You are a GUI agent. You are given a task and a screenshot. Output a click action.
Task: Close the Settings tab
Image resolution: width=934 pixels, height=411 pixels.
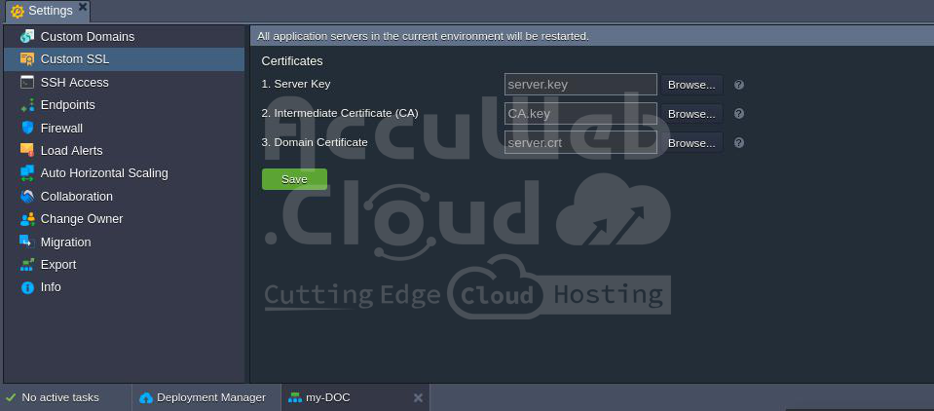[x=83, y=7]
